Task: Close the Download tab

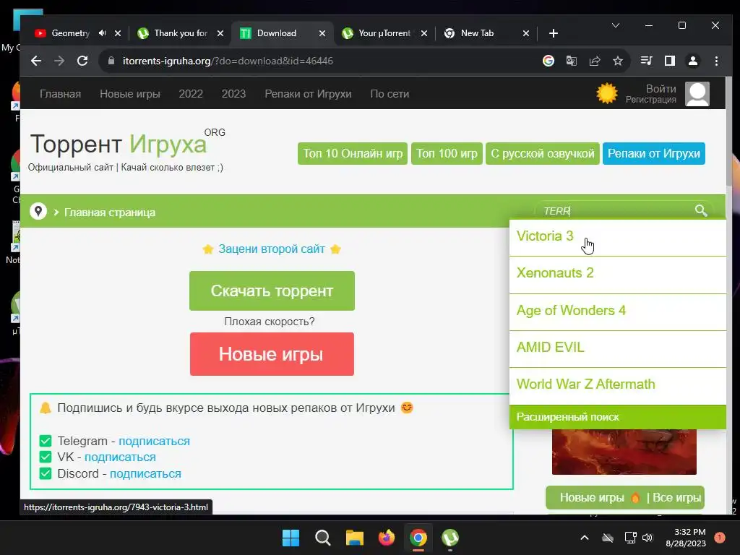Action: pos(322,33)
